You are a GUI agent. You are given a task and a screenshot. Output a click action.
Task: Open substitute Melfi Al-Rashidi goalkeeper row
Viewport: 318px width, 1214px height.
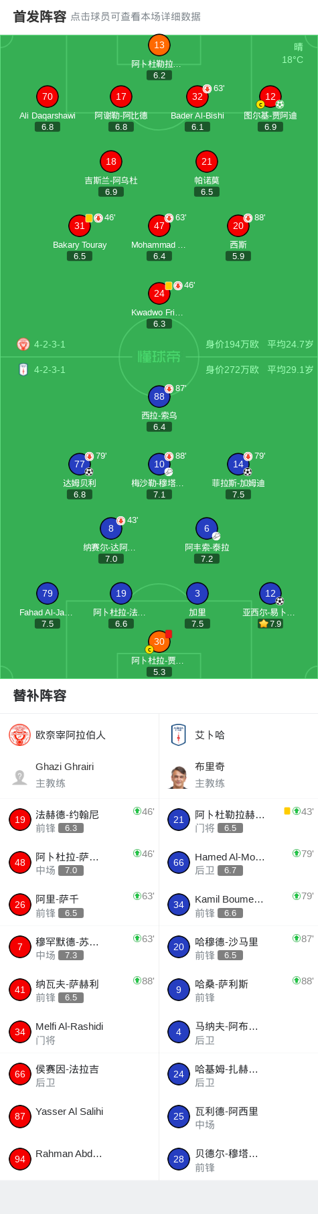click(80, 1033)
